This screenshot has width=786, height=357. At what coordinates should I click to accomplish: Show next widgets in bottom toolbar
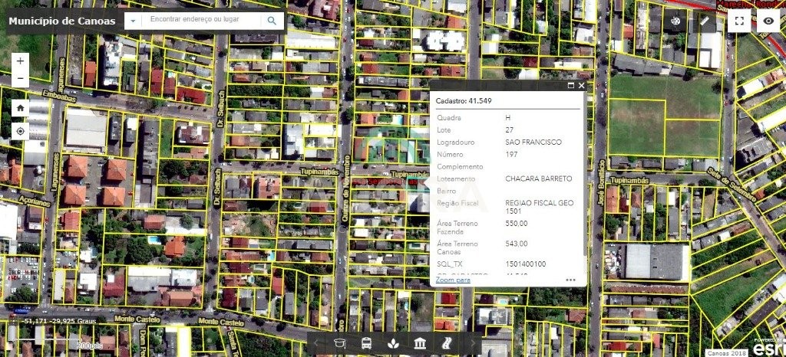coord(472,343)
